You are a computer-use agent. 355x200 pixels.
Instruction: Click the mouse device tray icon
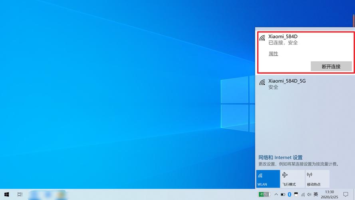(x=296, y=194)
